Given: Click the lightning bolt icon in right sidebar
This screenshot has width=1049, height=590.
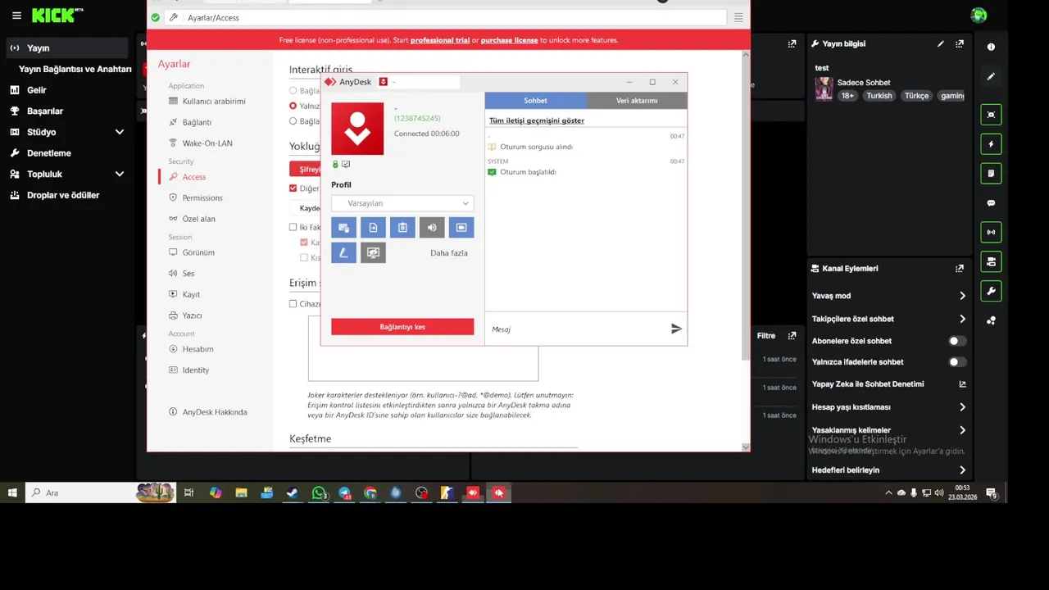Looking at the screenshot, I should pyautogui.click(x=991, y=144).
